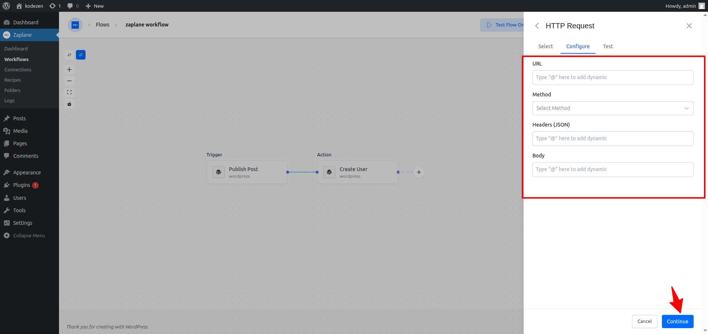Click the WordPress icon on Create User
Viewport: 708px width, 334px height.
[329, 172]
